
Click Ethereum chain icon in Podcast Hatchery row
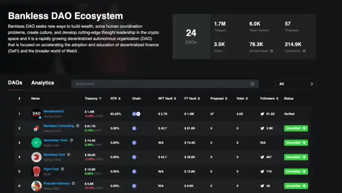(x=134, y=186)
